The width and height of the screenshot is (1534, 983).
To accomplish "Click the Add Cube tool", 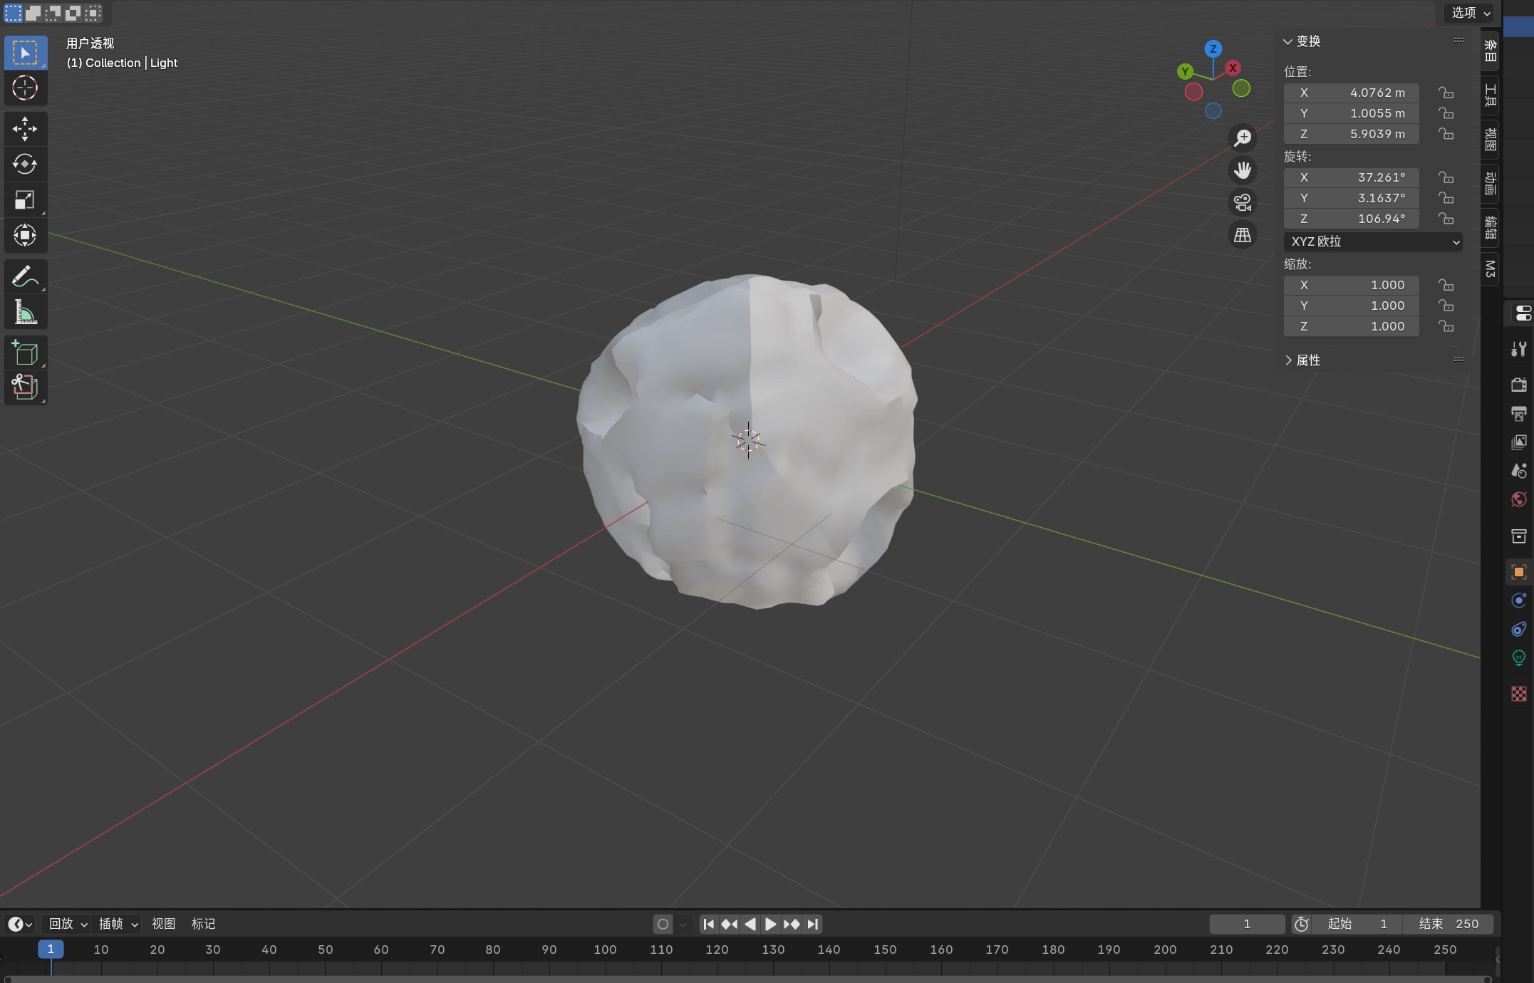I will [x=25, y=353].
